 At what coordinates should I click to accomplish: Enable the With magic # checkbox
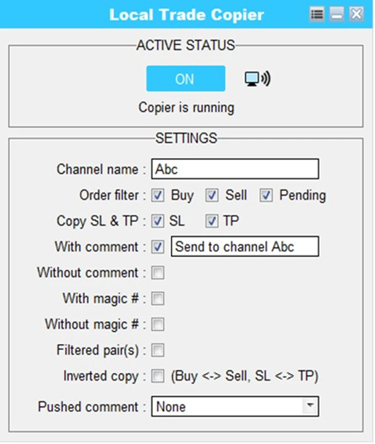click(x=158, y=298)
